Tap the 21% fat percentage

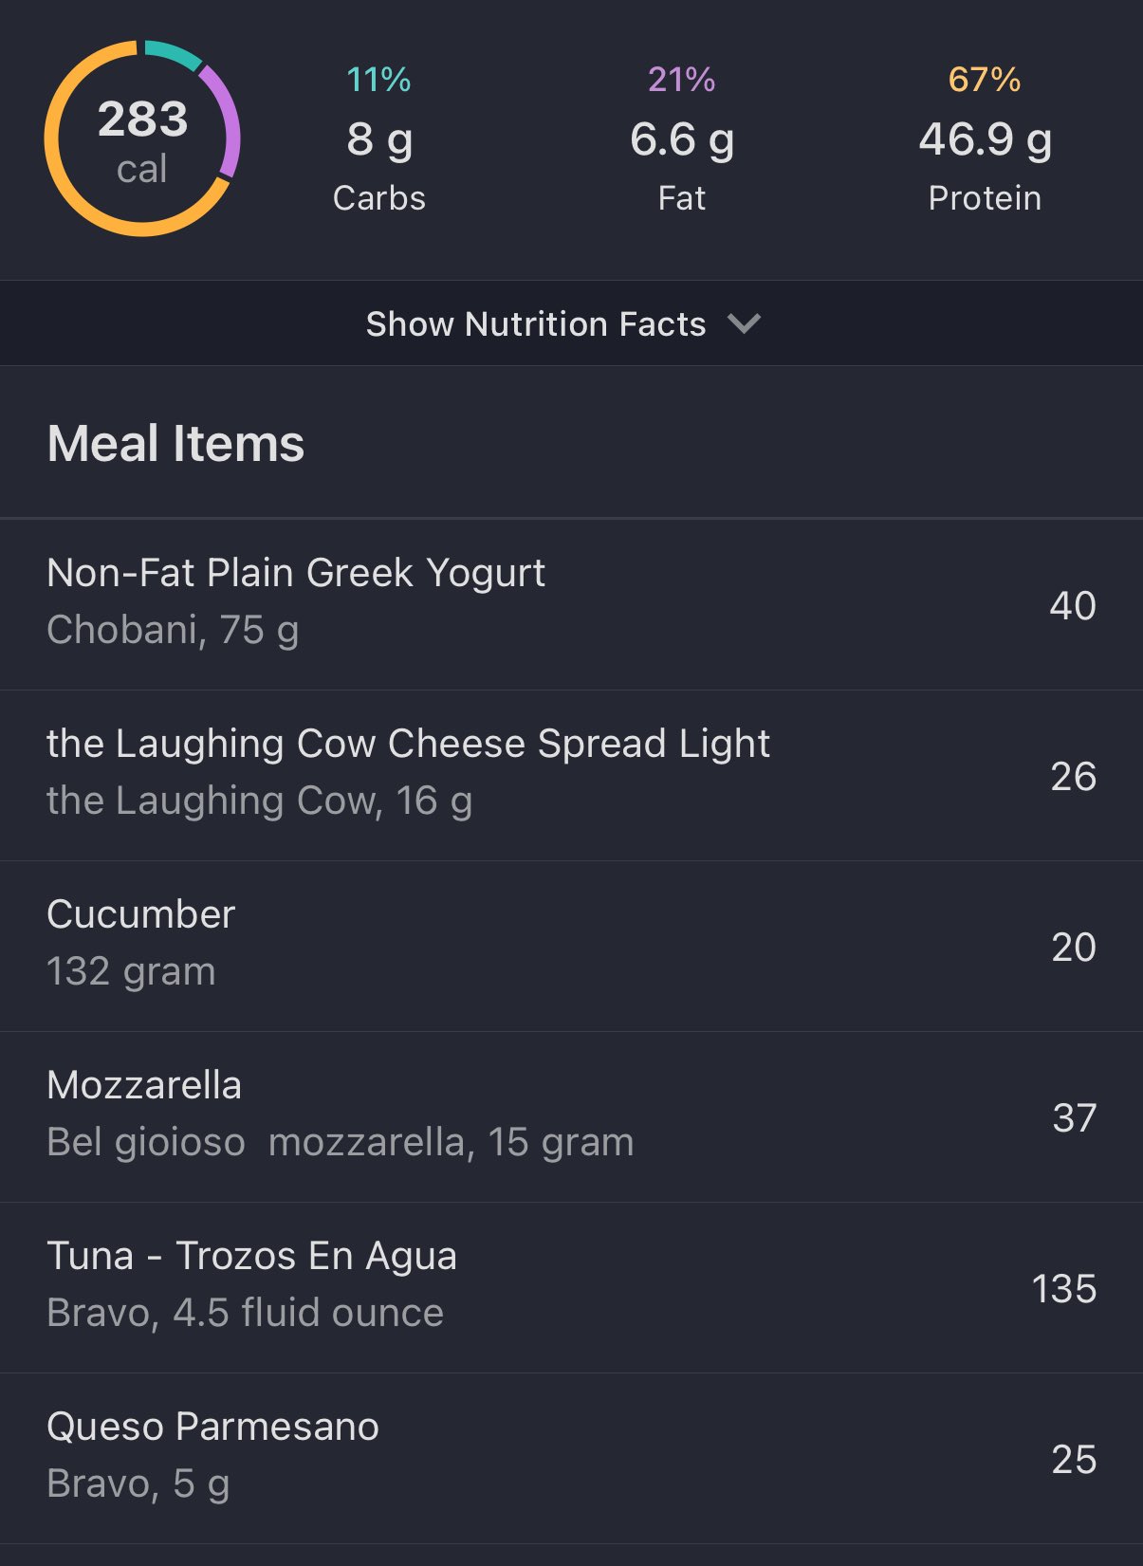coord(682,80)
